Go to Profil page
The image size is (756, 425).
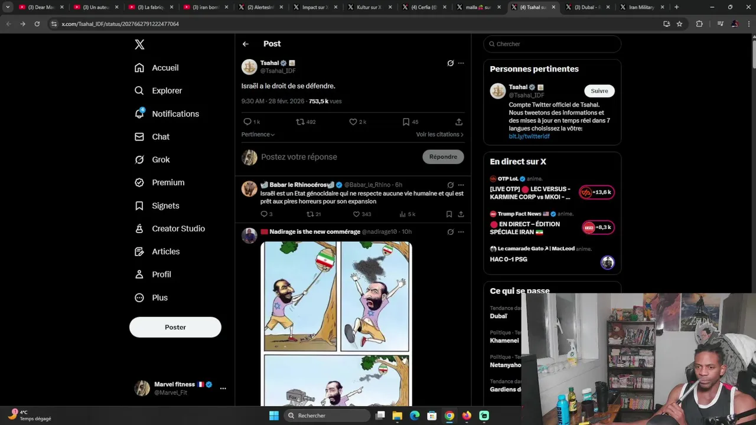point(152,274)
